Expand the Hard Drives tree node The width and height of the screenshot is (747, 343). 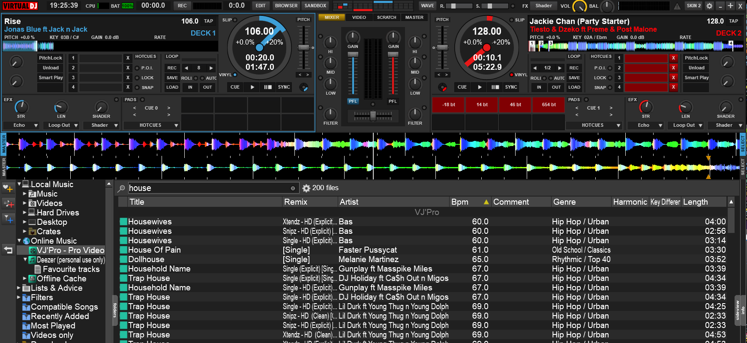25,212
